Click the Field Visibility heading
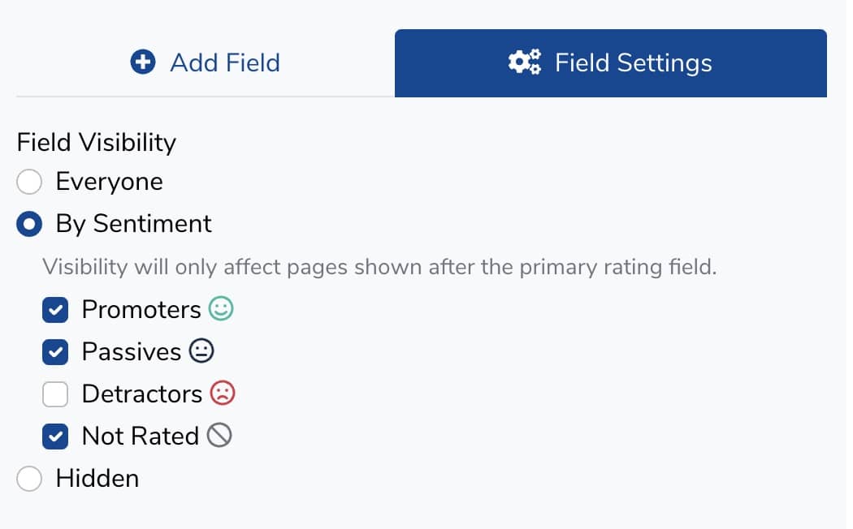Image resolution: width=853 pixels, height=529 pixels. click(x=97, y=142)
